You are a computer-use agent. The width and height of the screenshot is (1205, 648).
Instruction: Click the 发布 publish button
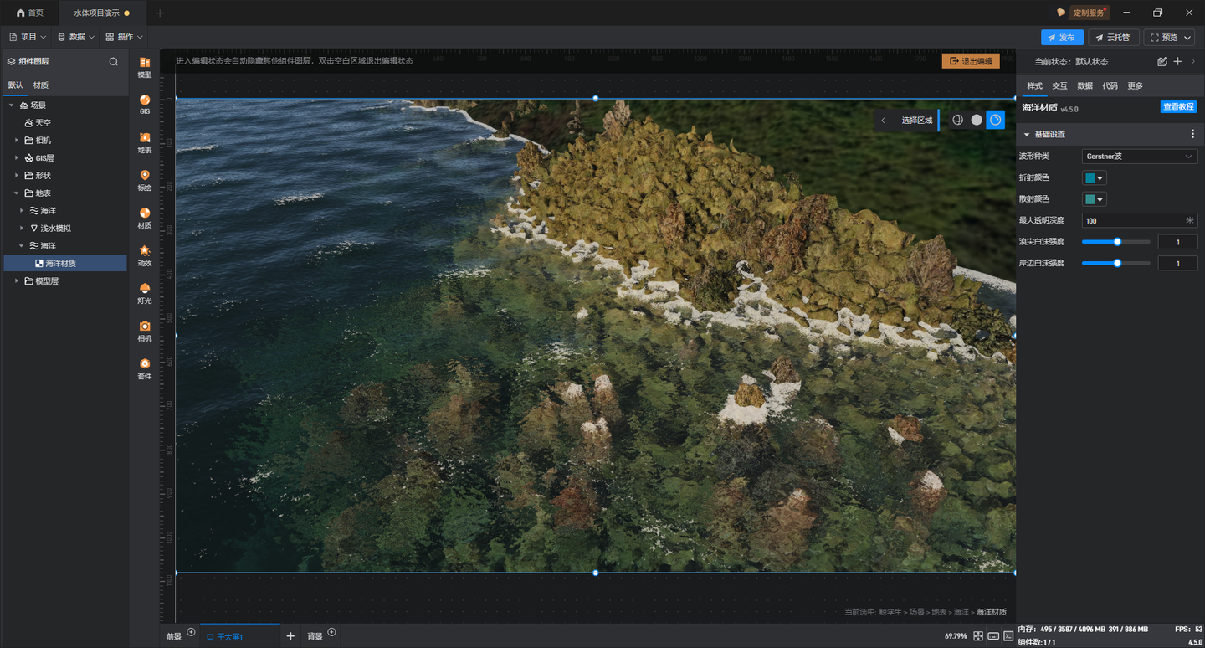(1062, 38)
